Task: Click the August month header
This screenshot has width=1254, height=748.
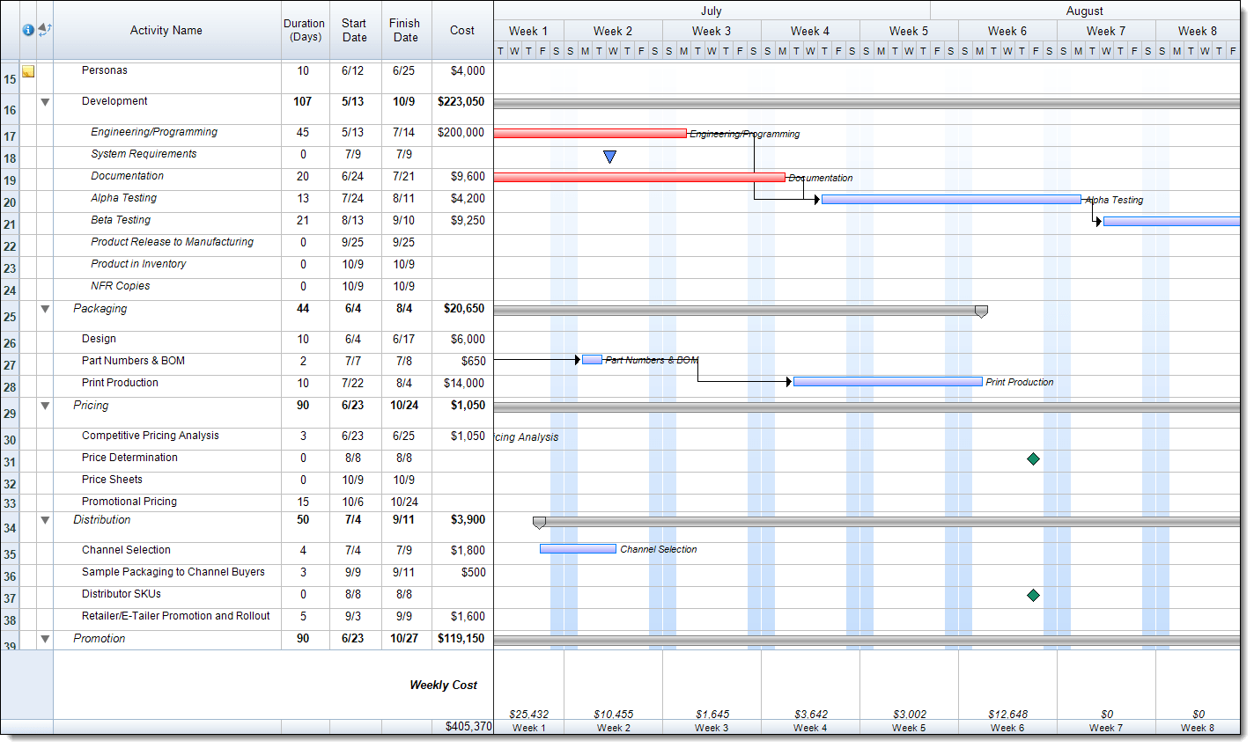Action: tap(1085, 11)
